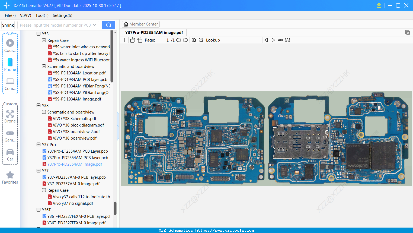413x233 pixels.
Task: Open Y5s fails to start up file
Action: click(x=79, y=53)
